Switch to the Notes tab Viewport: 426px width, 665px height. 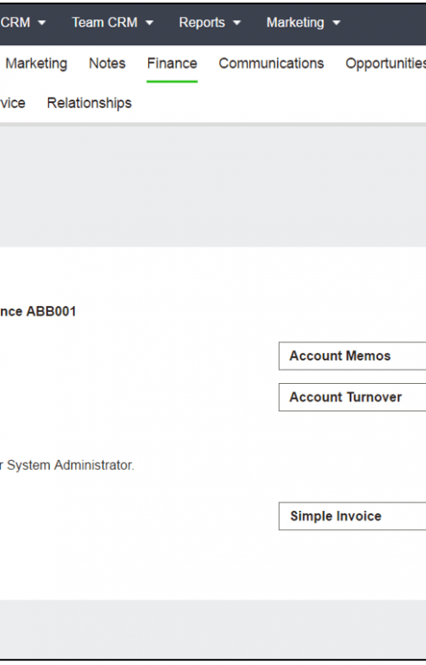(x=106, y=64)
